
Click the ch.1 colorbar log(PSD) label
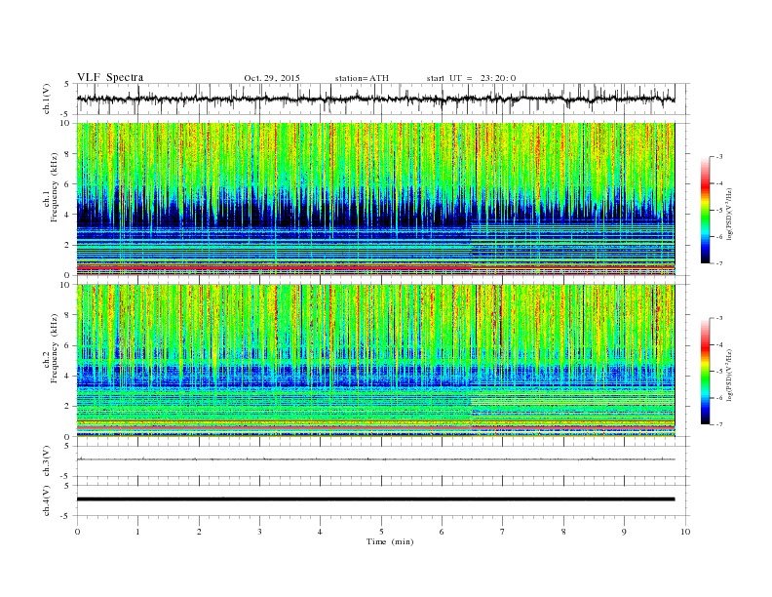pos(729,214)
